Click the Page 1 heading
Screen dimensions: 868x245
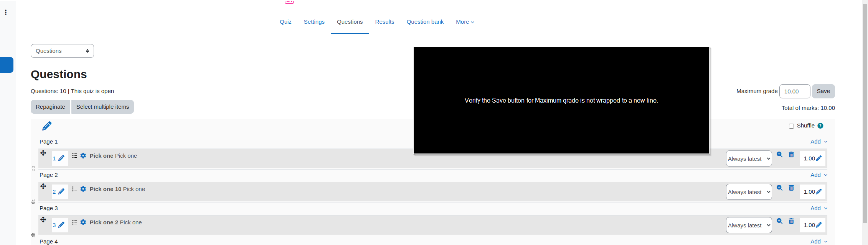coord(49,142)
